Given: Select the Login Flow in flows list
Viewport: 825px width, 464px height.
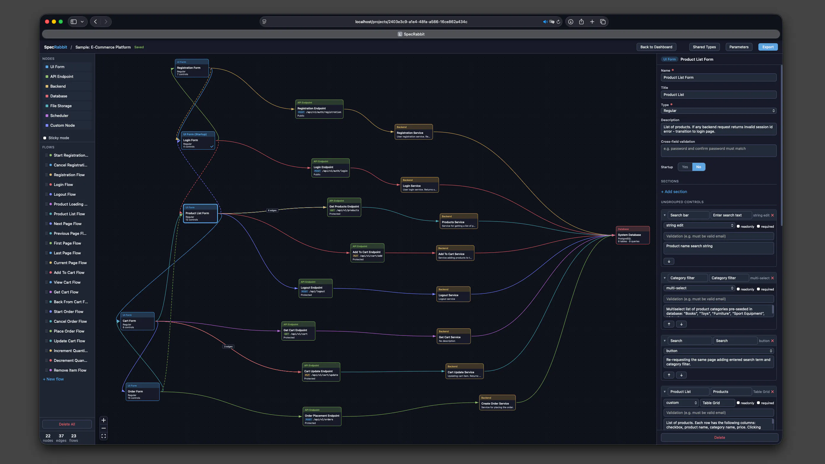Looking at the screenshot, I should (63, 185).
